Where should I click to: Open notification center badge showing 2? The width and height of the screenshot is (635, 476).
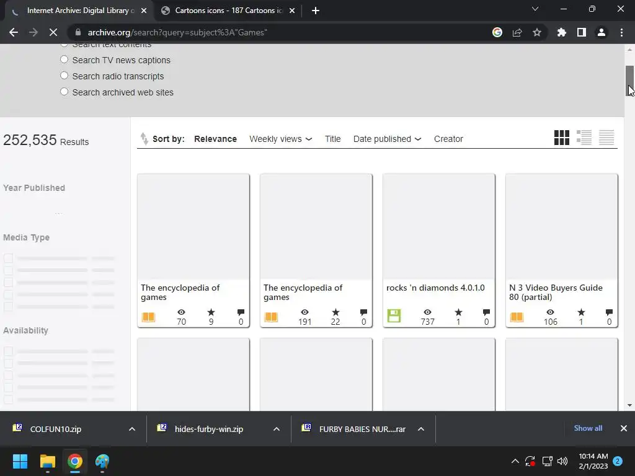point(618,461)
